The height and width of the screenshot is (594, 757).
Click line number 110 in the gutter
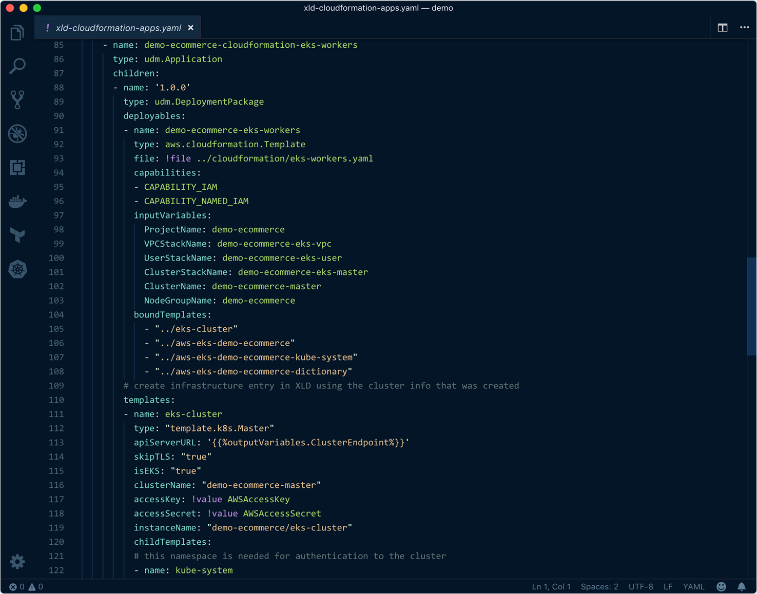click(56, 400)
